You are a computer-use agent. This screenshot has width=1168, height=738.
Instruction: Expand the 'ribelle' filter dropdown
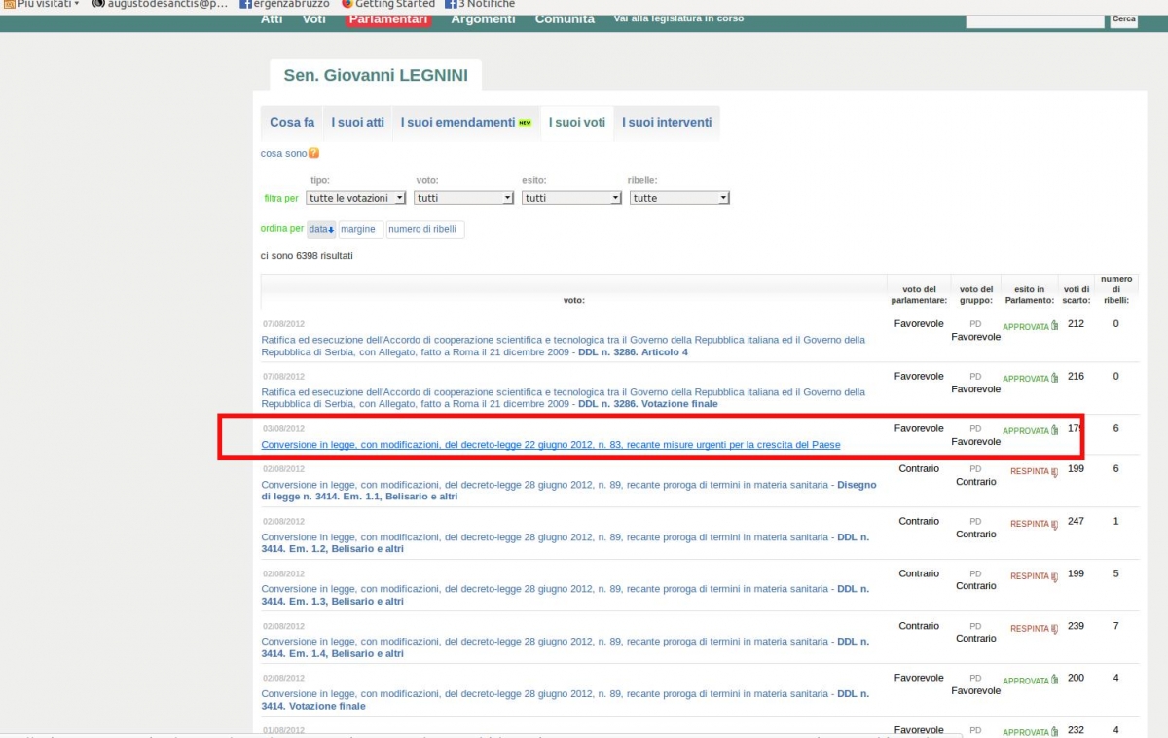click(679, 198)
